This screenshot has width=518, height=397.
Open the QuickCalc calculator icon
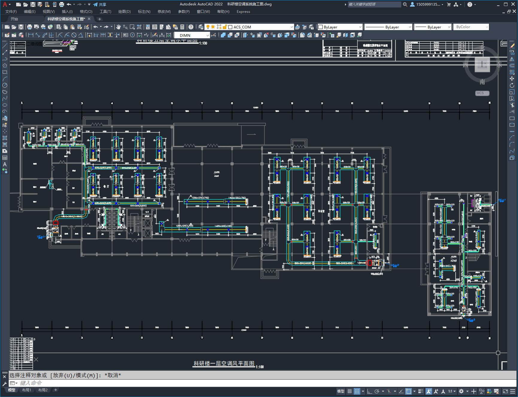pos(182,27)
